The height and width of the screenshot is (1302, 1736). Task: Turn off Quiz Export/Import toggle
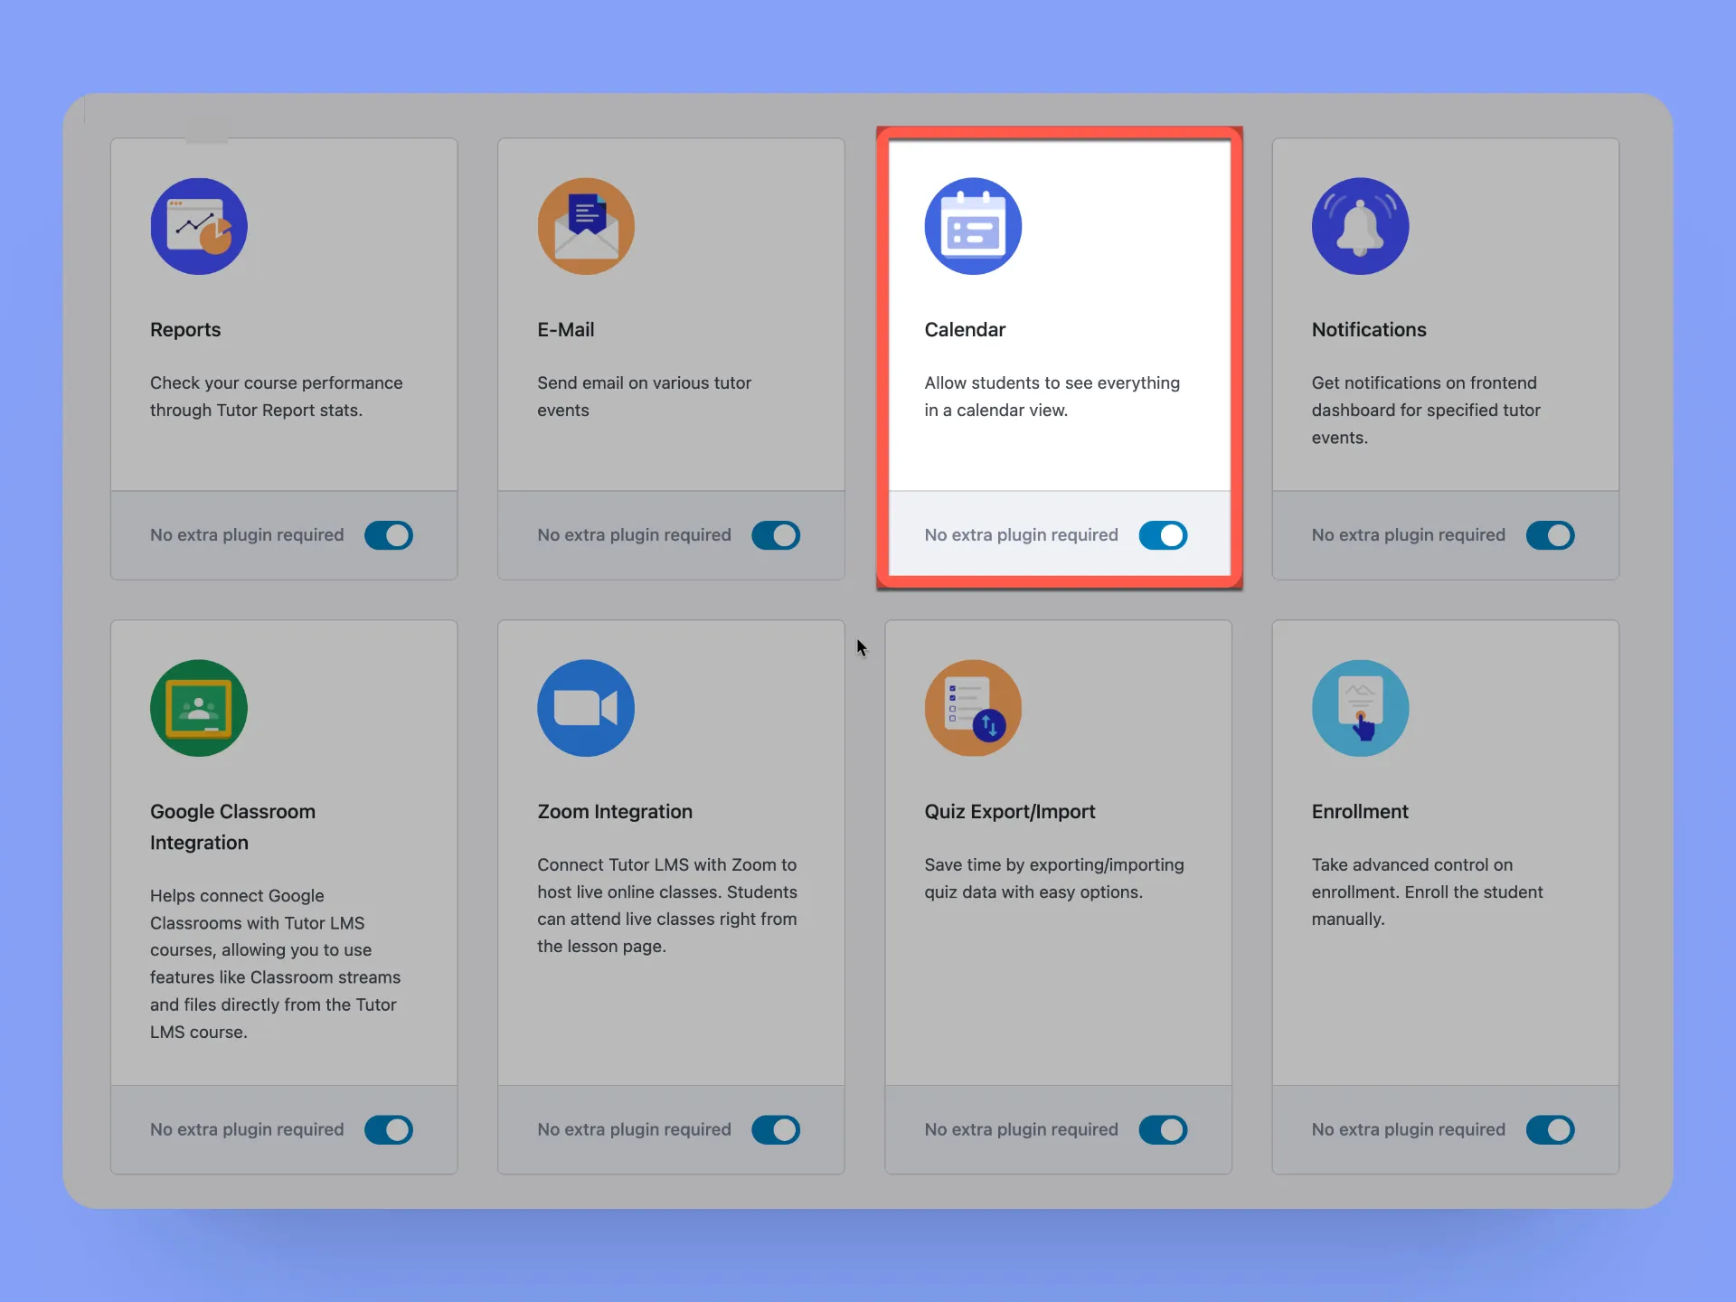tap(1163, 1129)
